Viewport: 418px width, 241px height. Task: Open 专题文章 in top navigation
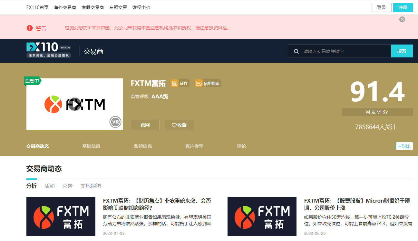118,7
